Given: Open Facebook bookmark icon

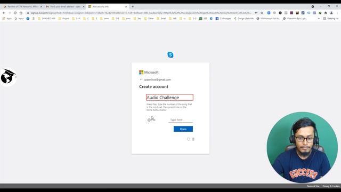Looking at the screenshot, I should [28, 19].
